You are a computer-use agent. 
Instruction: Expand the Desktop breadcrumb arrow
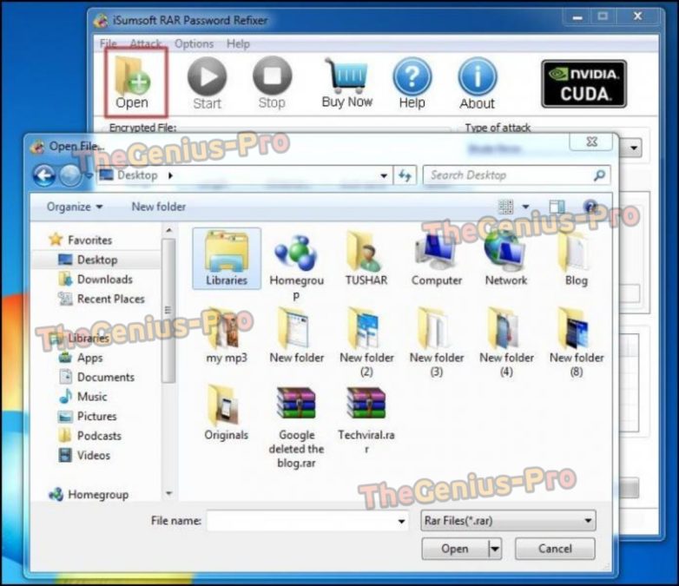point(170,175)
